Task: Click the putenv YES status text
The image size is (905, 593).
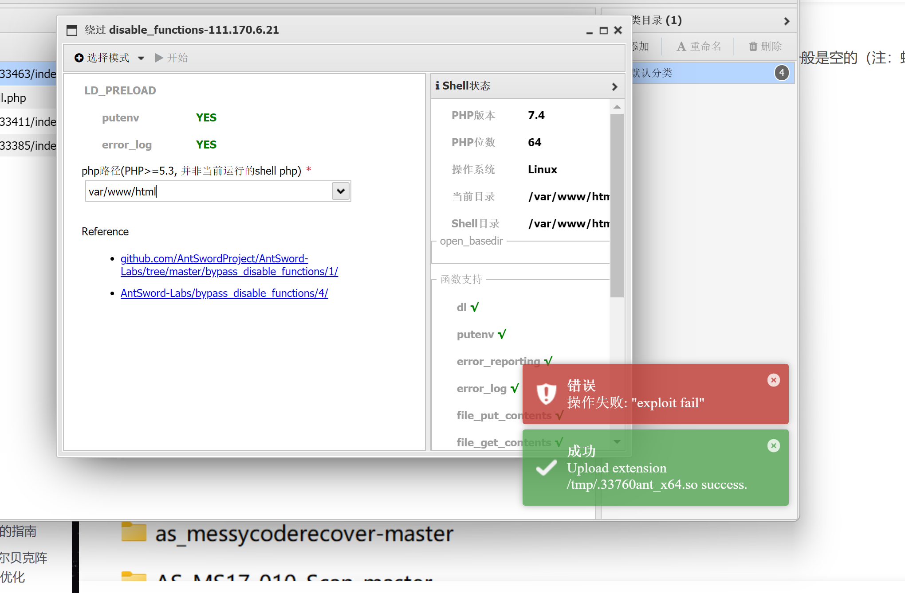Action: point(206,117)
